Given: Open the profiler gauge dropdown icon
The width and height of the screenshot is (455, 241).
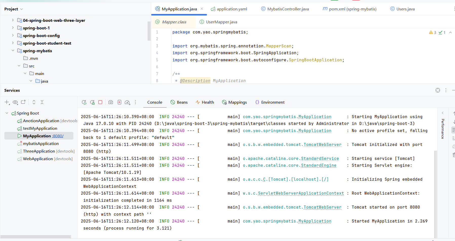Looking at the screenshot, I should tap(127, 102).
